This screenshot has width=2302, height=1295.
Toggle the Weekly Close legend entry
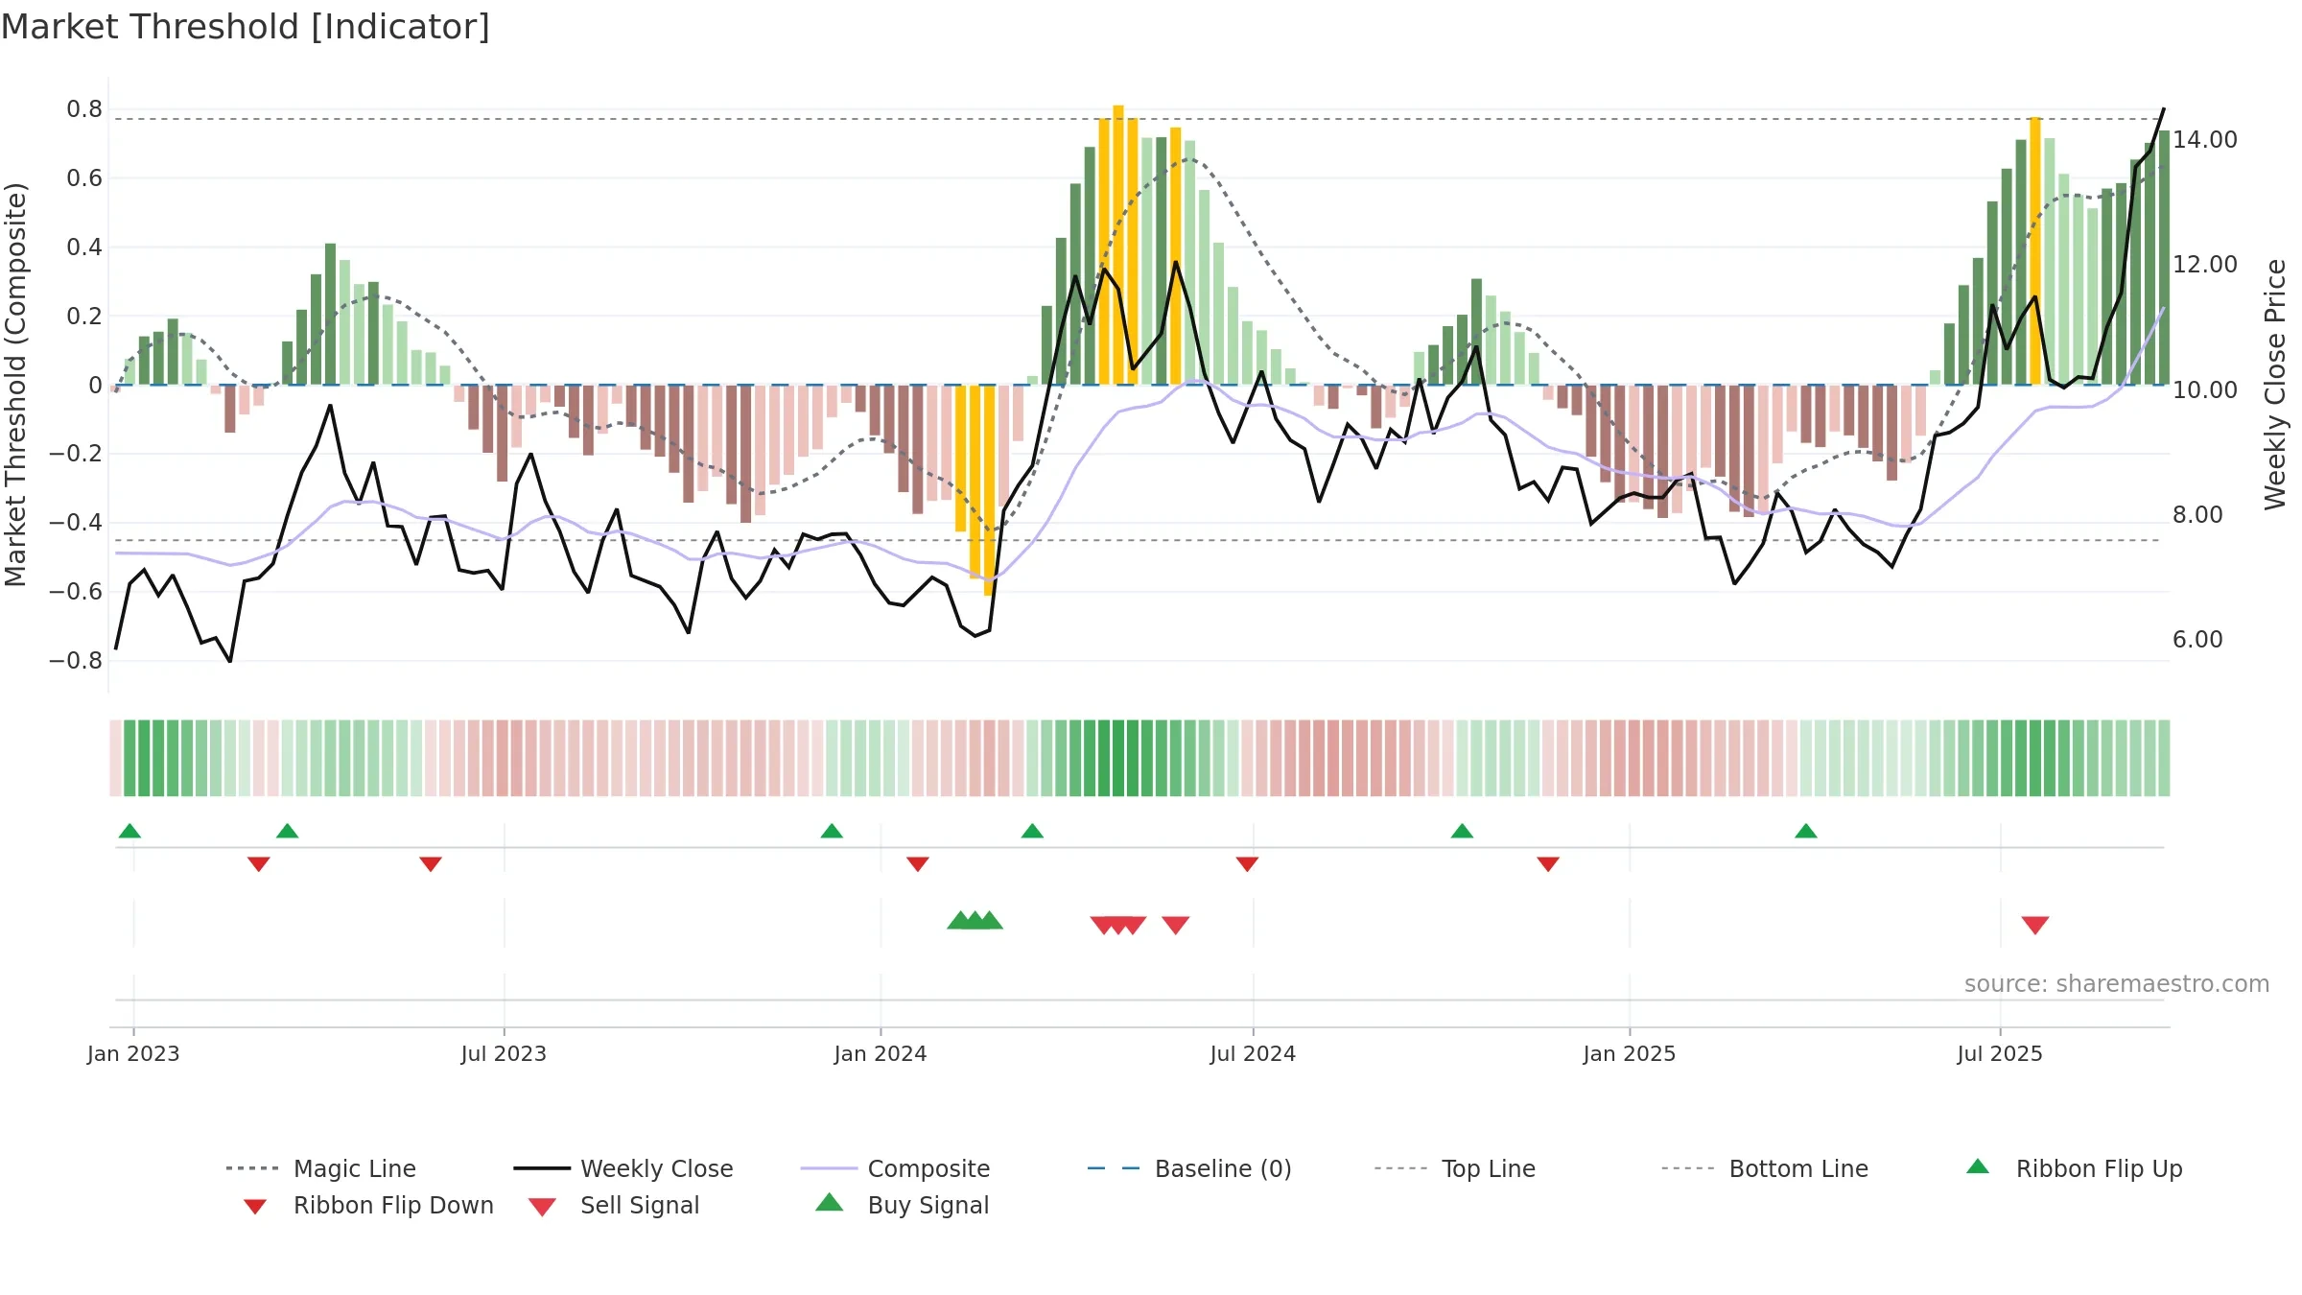click(623, 1168)
